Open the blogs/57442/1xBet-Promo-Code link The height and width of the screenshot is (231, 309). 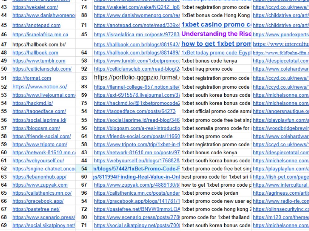point(136,169)
